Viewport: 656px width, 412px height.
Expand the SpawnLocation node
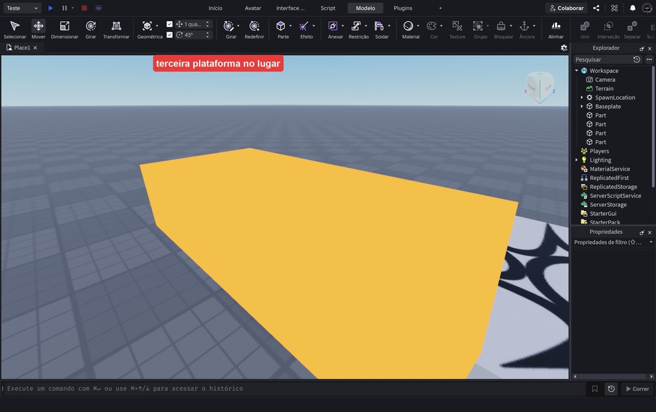[582, 97]
